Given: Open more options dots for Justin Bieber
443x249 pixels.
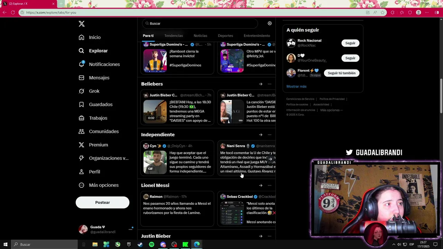Looking at the screenshot, I should tap(270, 236).
